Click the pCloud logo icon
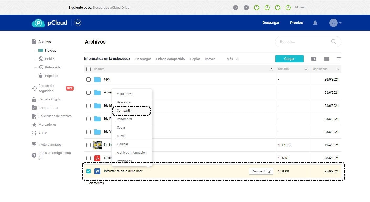Image resolution: width=370 pixels, height=202 pixels. pyautogui.click(x=38, y=23)
